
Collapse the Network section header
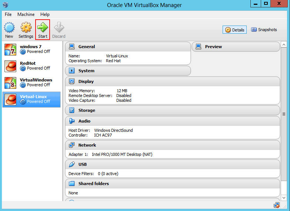point(173,145)
